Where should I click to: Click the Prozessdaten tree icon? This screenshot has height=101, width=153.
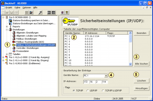coord(14,51)
